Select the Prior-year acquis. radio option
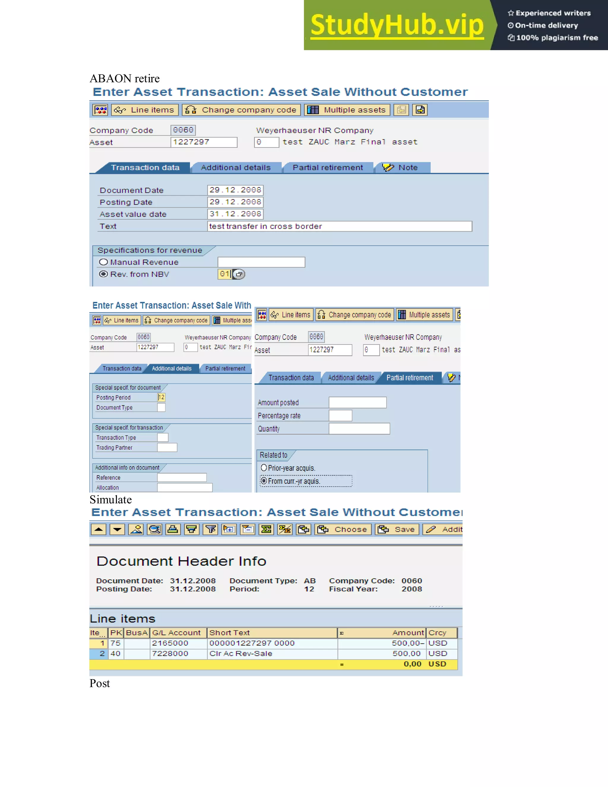Viewport: 608px width, 787px height. tap(264, 468)
